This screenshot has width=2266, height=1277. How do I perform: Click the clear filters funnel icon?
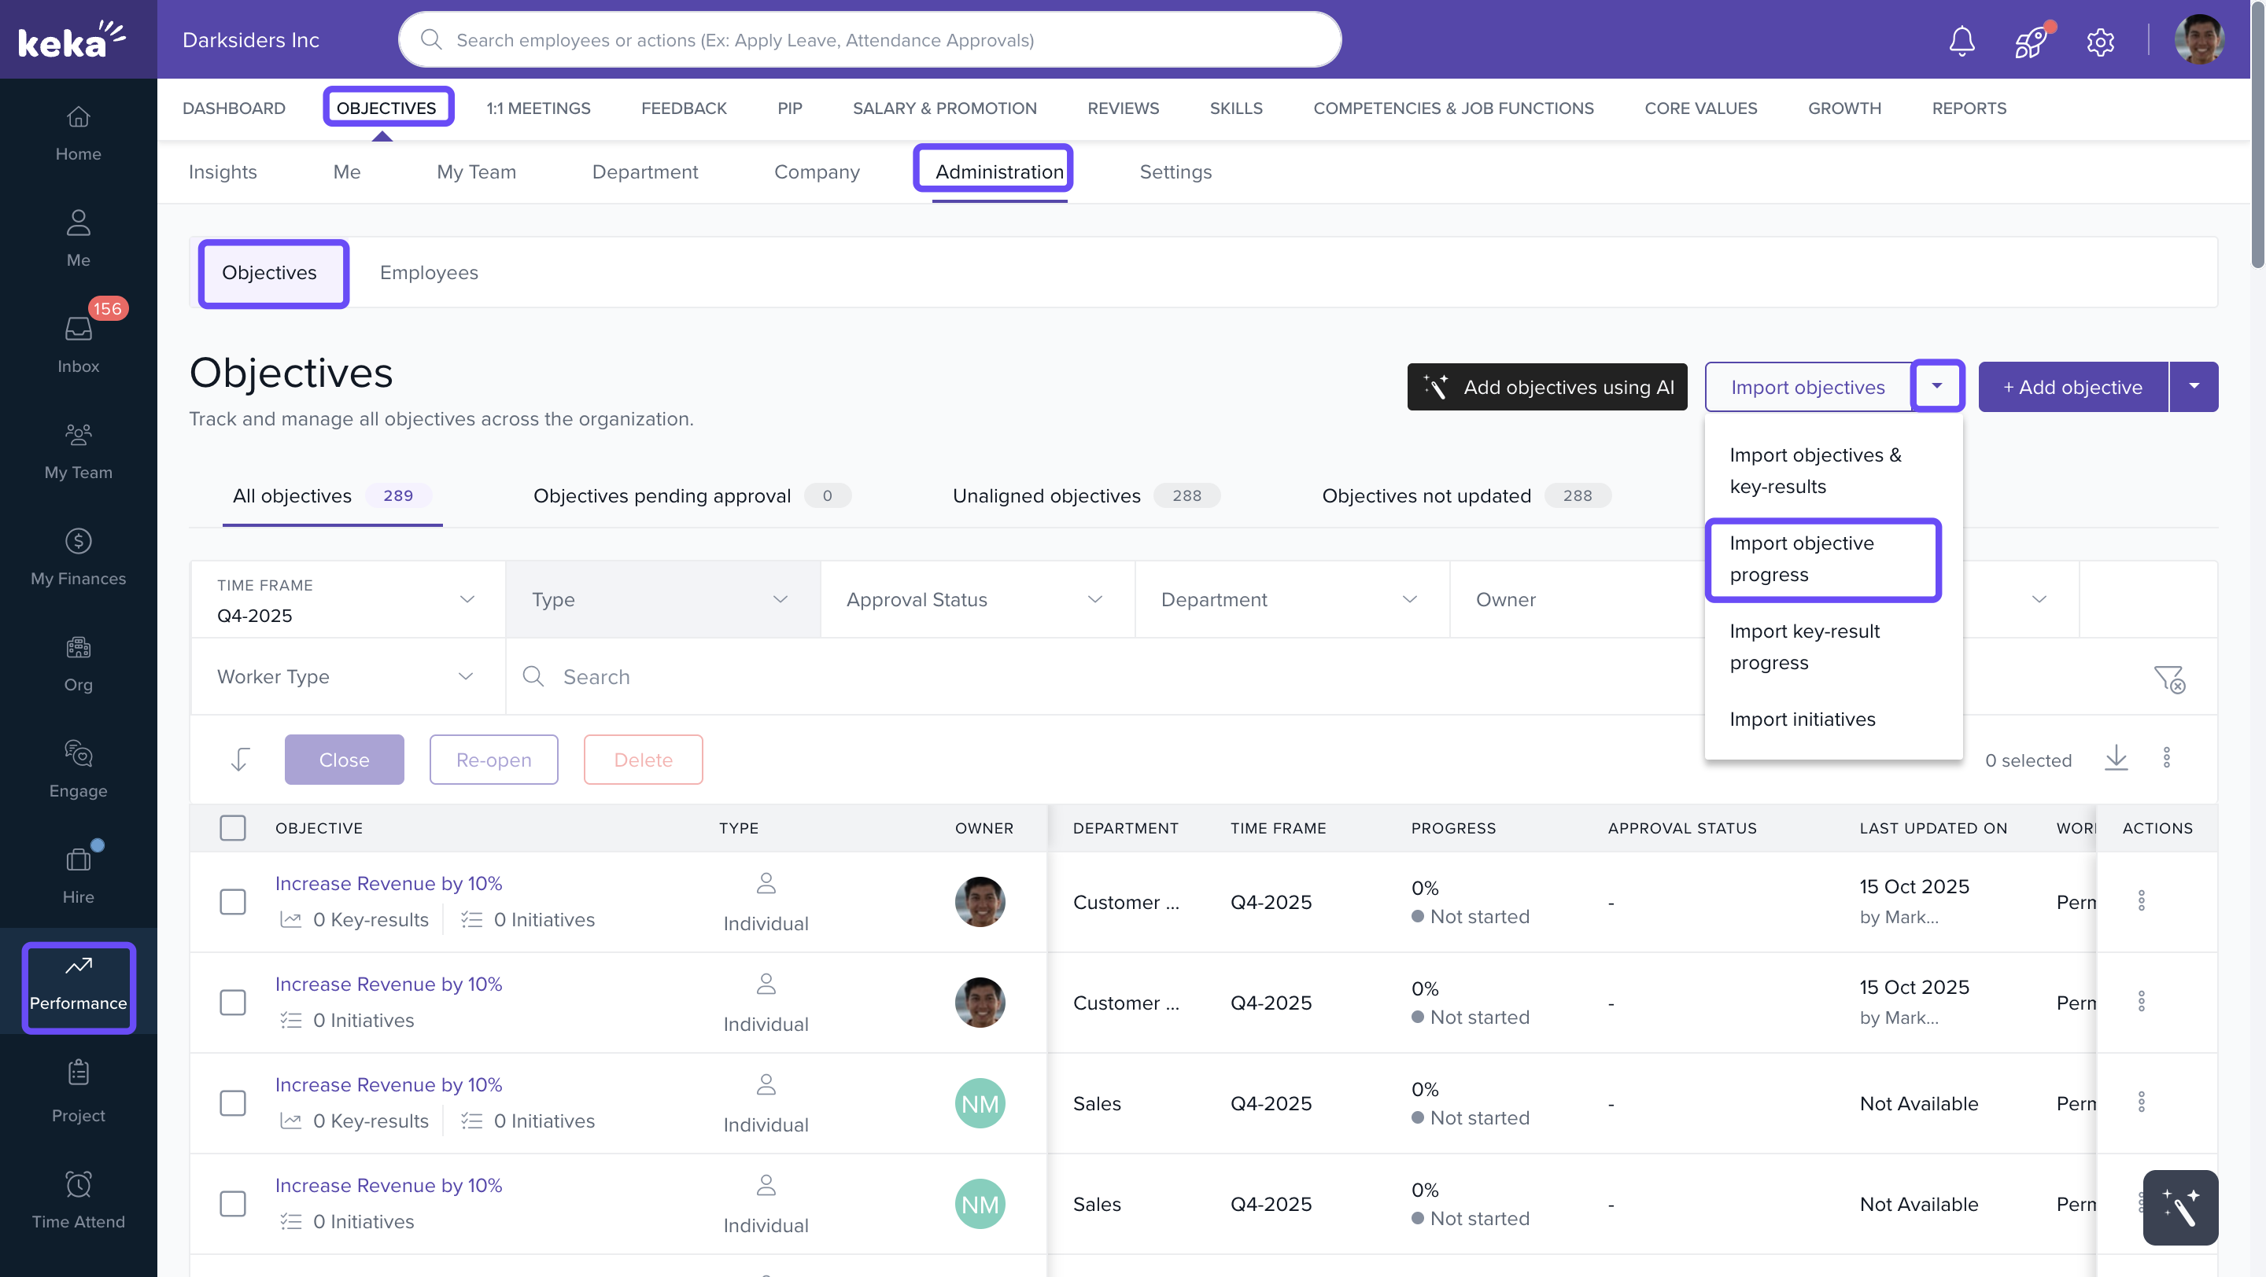point(2168,678)
